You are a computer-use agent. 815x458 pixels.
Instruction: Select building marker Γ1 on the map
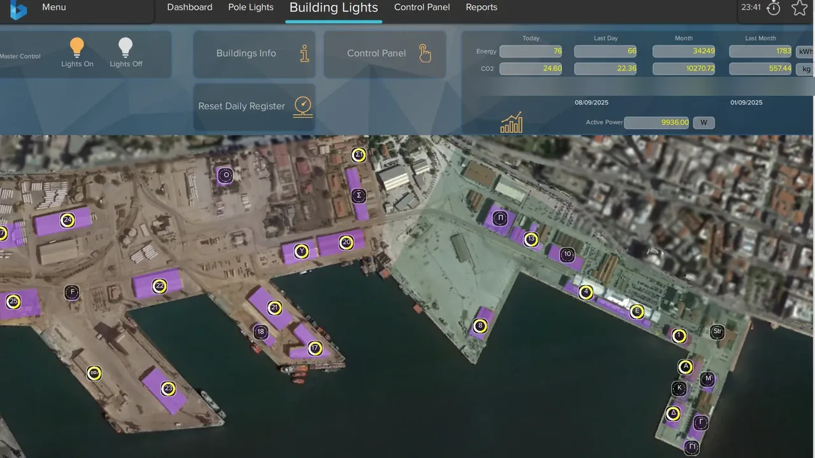click(x=691, y=448)
